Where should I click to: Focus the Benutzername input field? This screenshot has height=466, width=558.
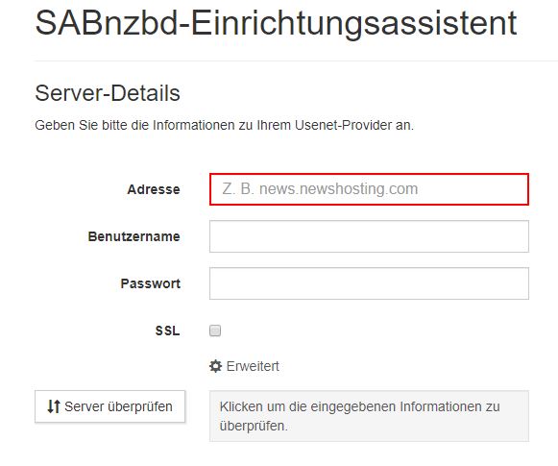[x=369, y=236]
